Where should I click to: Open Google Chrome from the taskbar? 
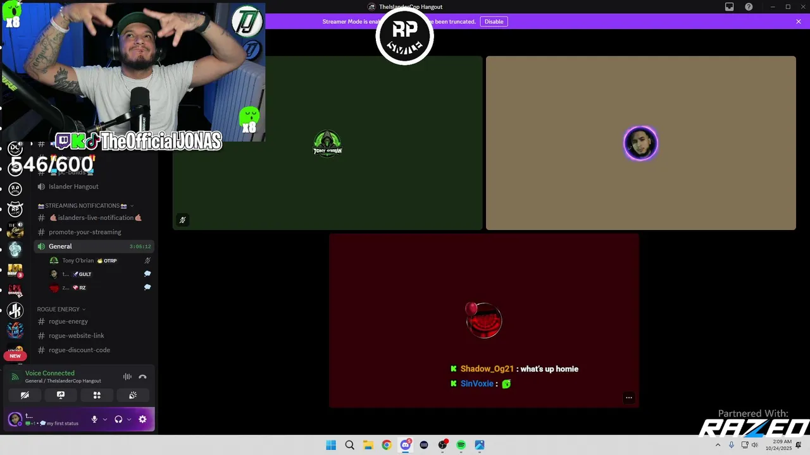(387, 445)
